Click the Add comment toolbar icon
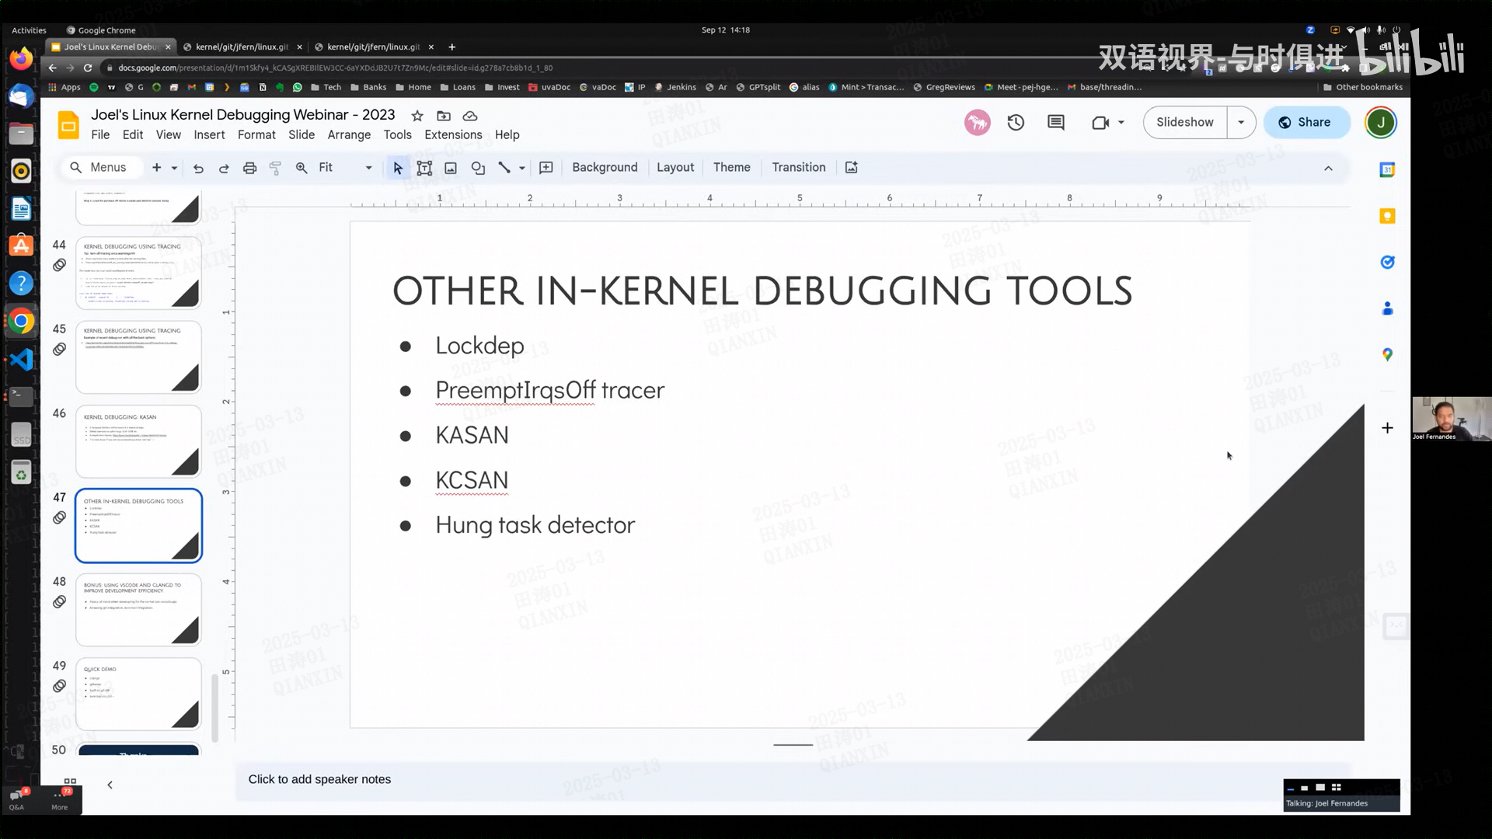 tap(546, 168)
